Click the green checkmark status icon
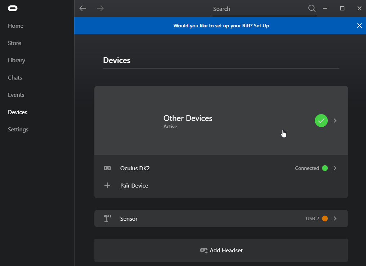This screenshot has width=366, height=266. coord(321,121)
